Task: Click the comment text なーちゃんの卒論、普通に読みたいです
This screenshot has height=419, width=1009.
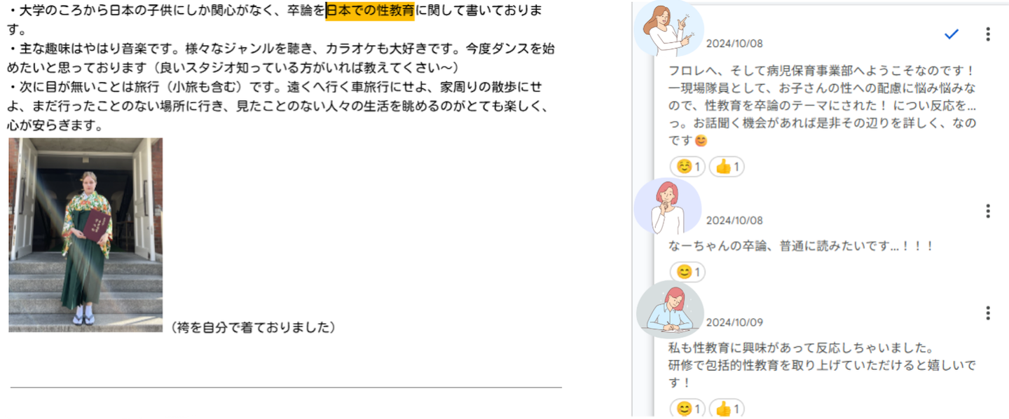Action: point(802,247)
